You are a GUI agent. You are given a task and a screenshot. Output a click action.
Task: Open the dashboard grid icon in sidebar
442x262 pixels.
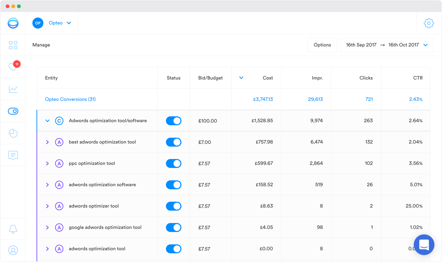(13, 45)
